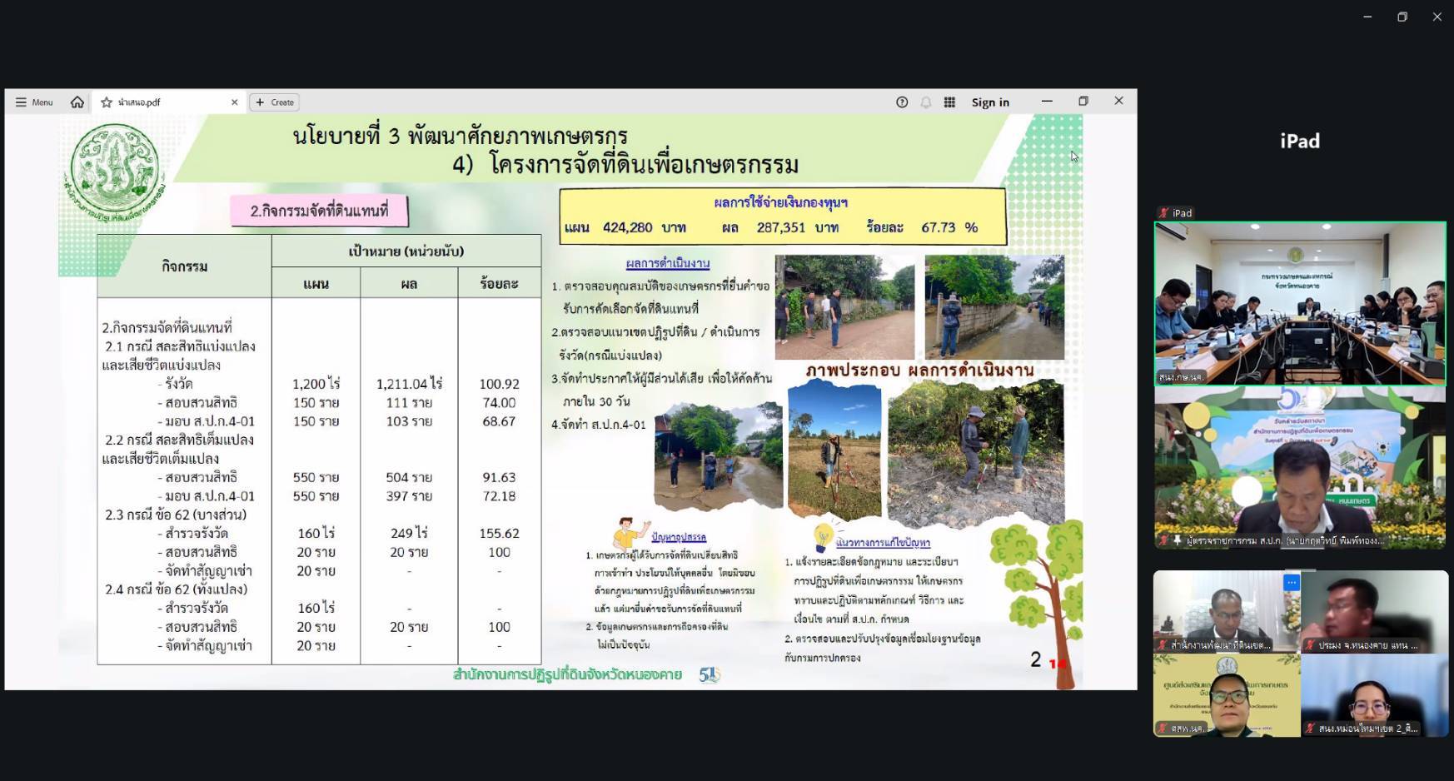The image size is (1454, 781).
Task: Click table cell 155.62
Action: click(499, 533)
